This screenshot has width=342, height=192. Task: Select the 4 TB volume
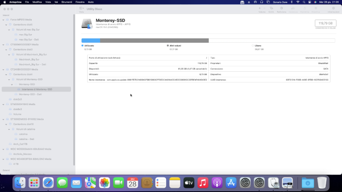coord(16,164)
